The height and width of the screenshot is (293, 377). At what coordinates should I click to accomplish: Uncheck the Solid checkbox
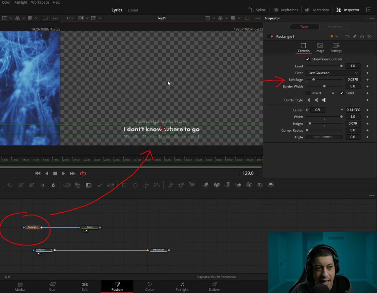(342, 93)
